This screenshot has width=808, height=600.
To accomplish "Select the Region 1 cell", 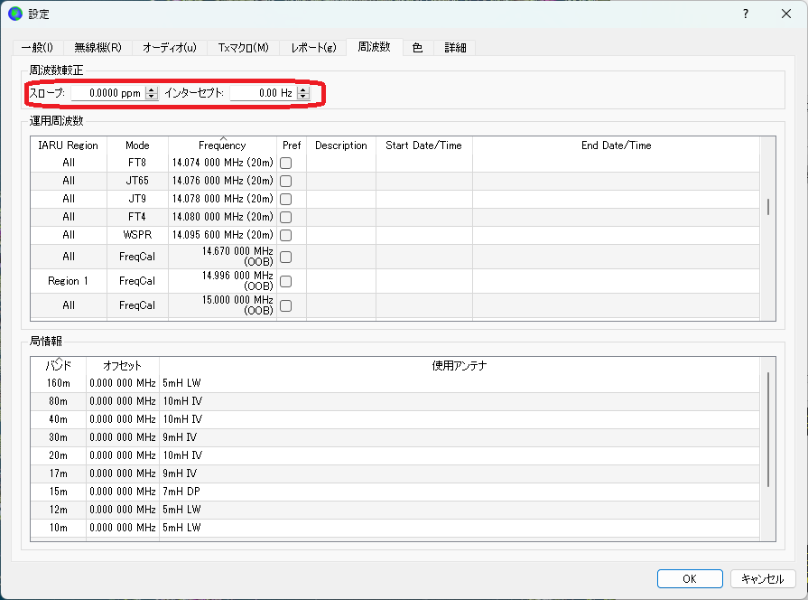I will [69, 281].
